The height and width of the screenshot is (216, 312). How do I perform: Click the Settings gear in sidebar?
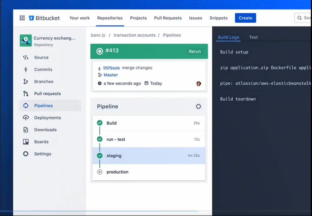pos(26,154)
